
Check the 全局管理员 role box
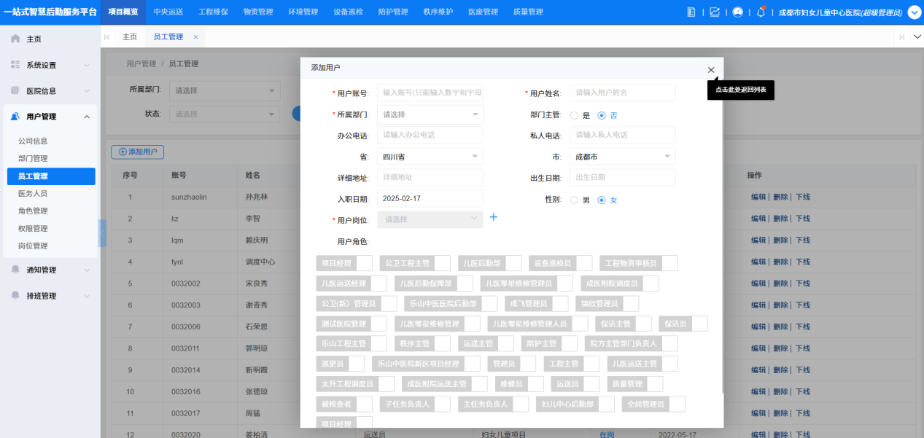[x=677, y=404]
